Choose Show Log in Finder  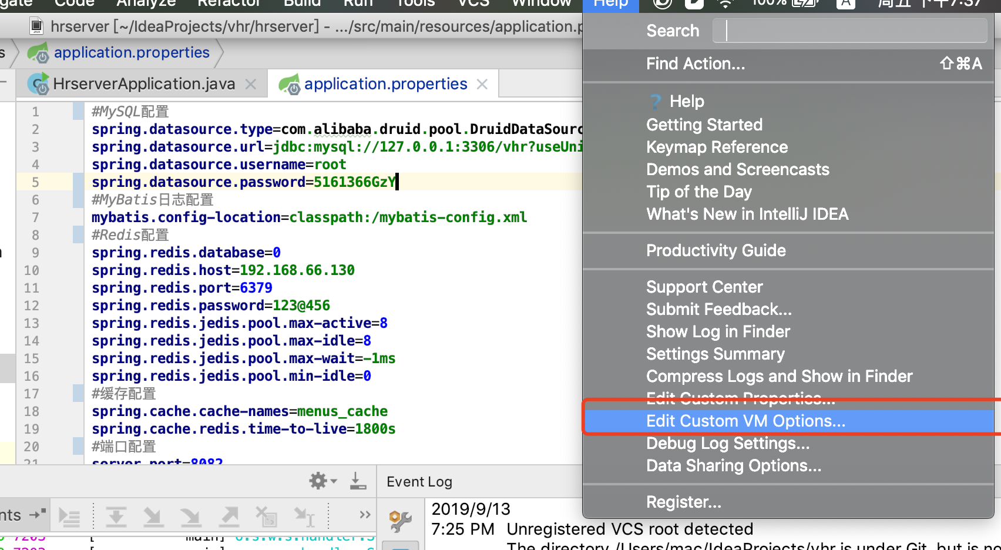[x=788, y=331]
